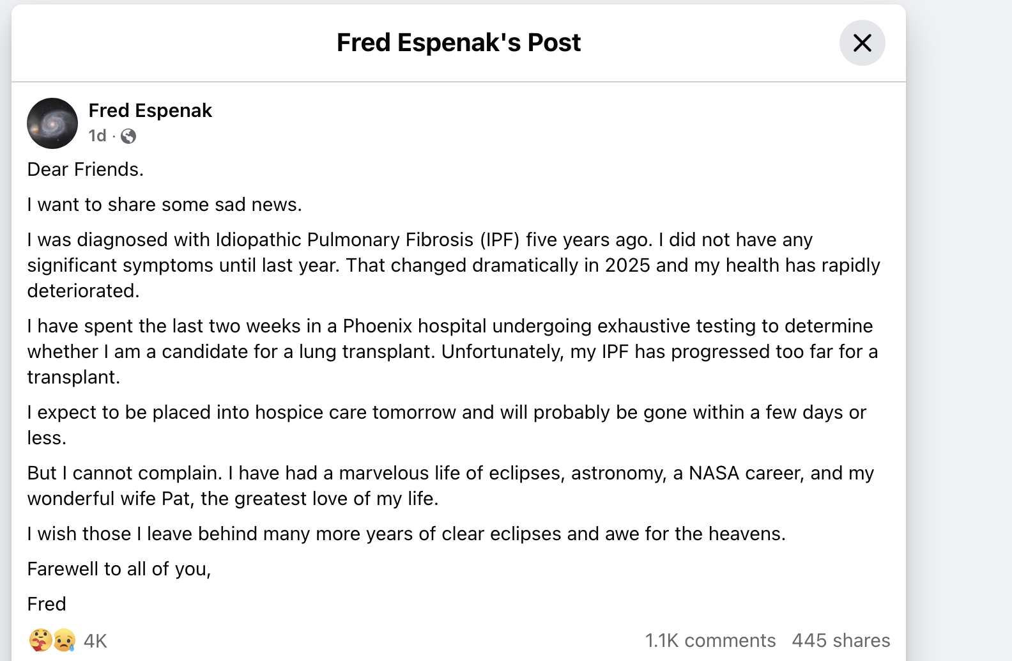Click the globe public audience icon
This screenshot has width=1012, height=661.
pyautogui.click(x=128, y=136)
